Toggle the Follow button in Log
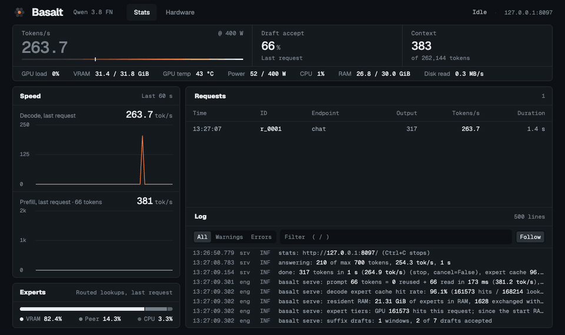 (x=530, y=237)
